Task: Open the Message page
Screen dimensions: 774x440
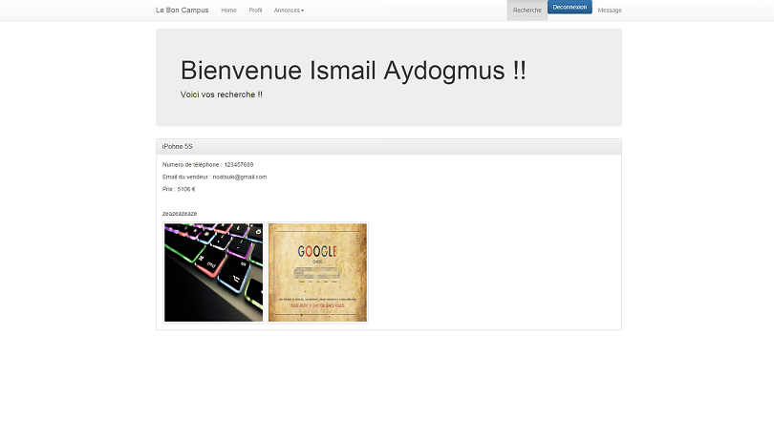Action: point(610,10)
